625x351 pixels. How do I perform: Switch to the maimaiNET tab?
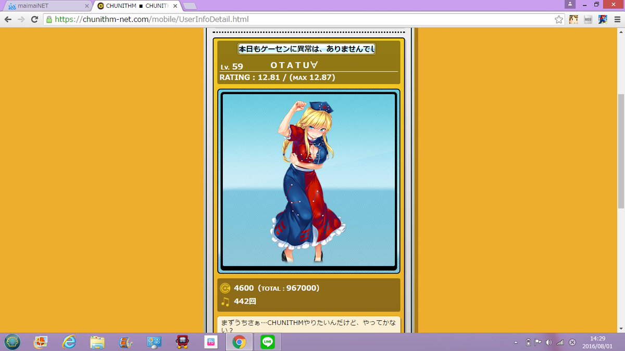[x=47, y=6]
